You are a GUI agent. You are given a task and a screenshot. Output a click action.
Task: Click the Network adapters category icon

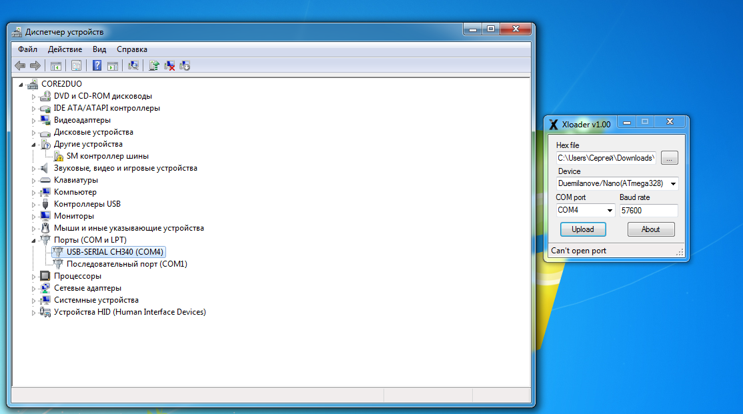pyautogui.click(x=45, y=288)
